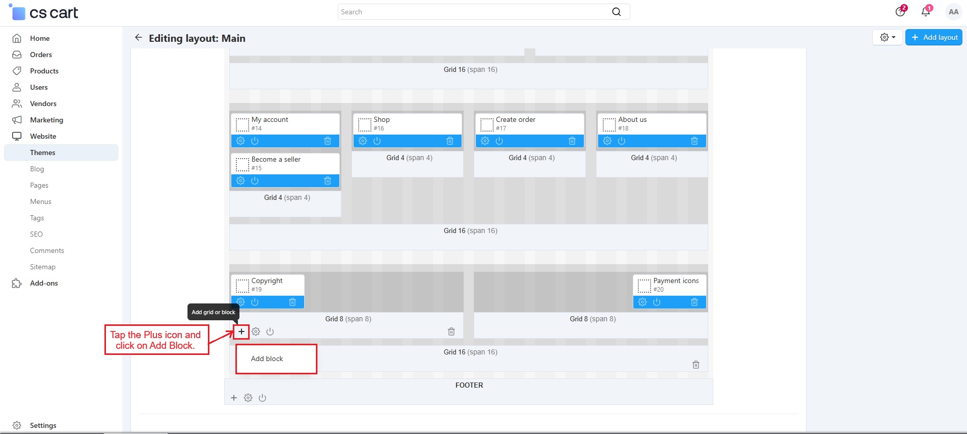Click the search magnifier icon
967x434 pixels.
click(616, 12)
